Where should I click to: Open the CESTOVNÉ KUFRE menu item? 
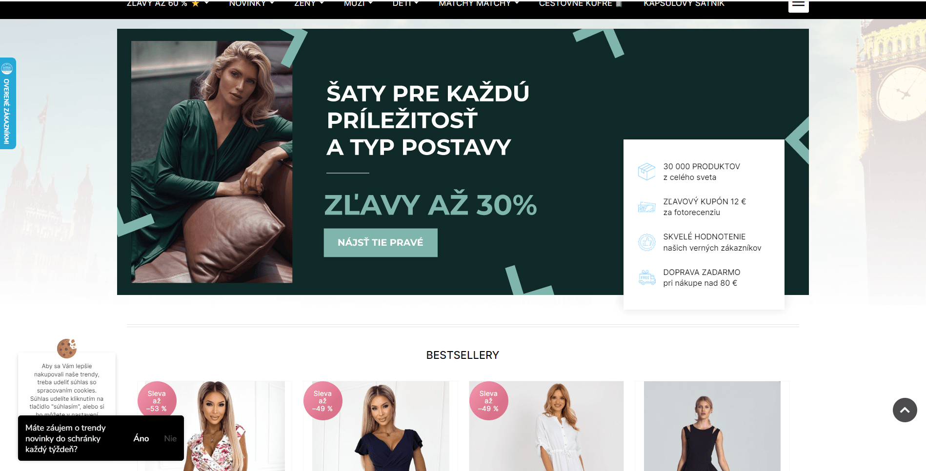pyautogui.click(x=581, y=4)
